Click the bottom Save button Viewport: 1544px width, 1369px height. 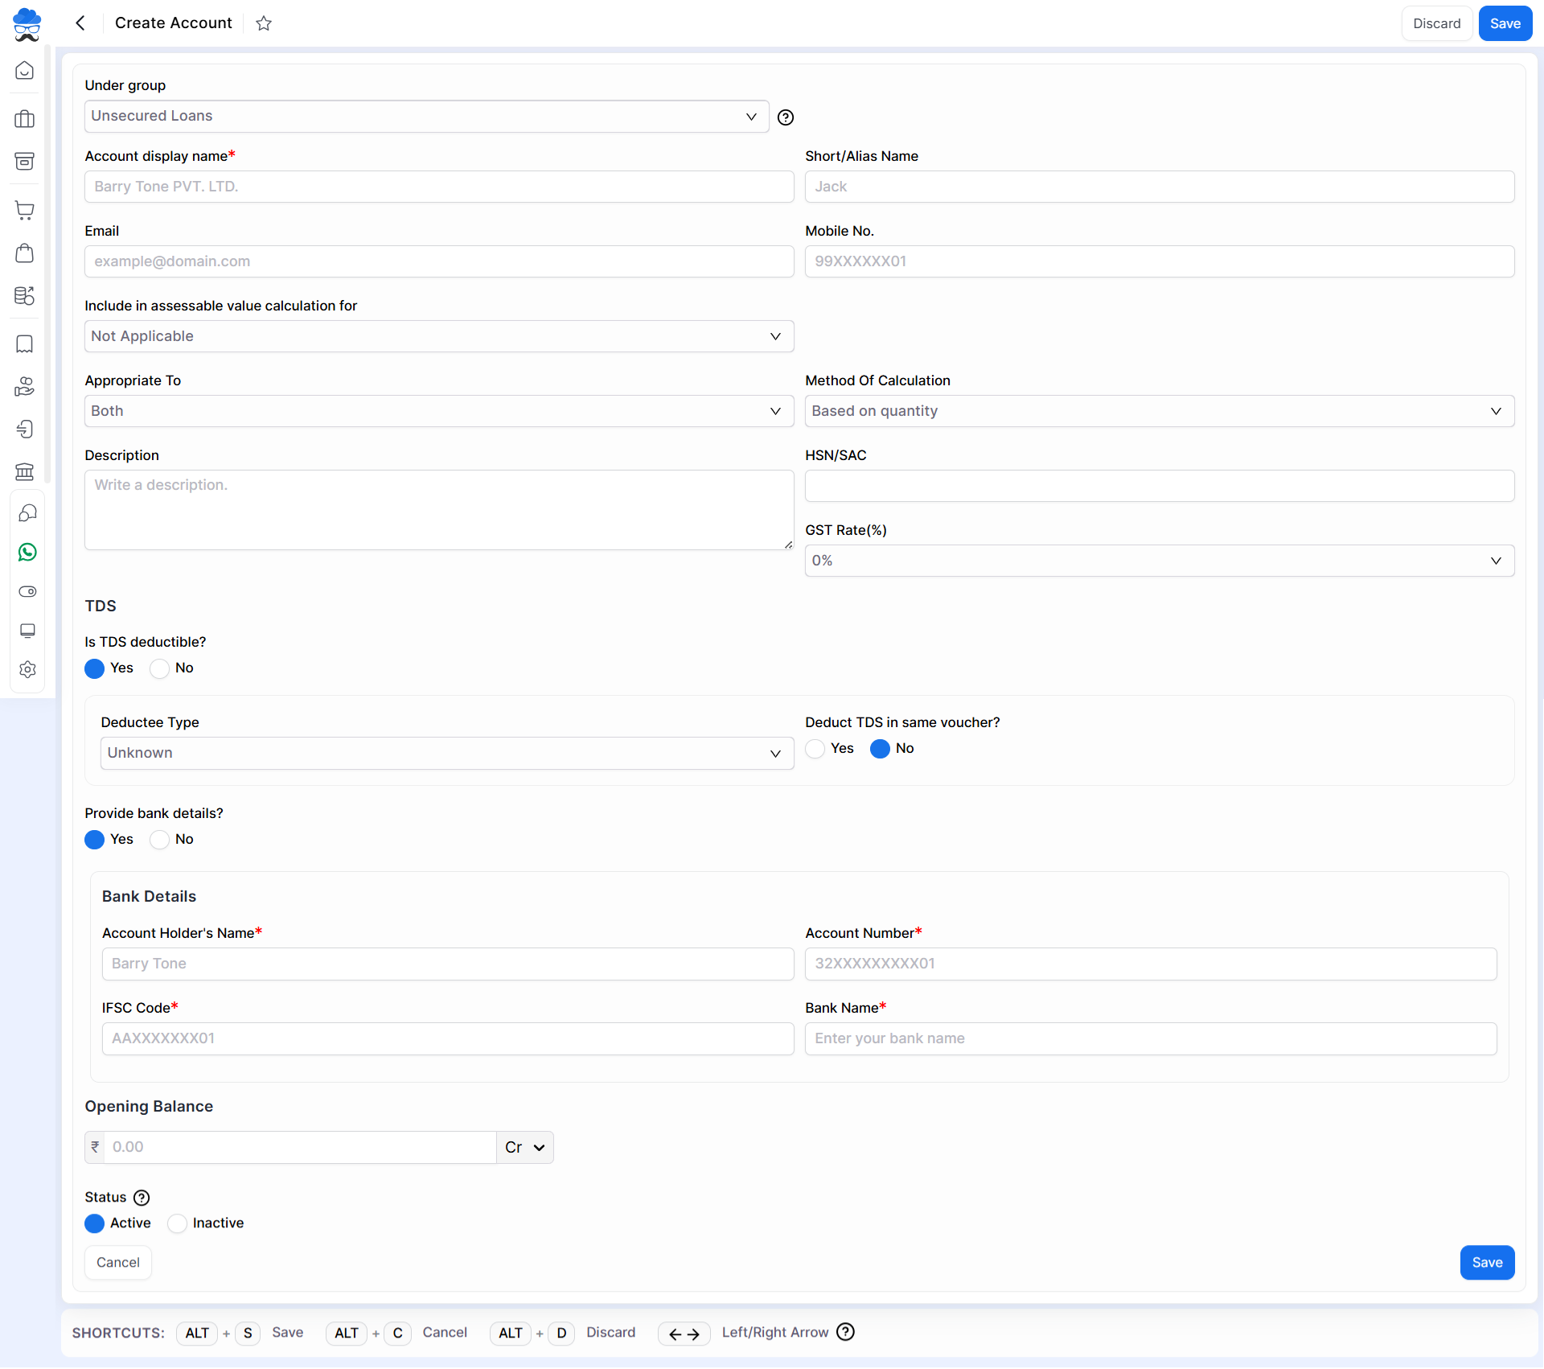(x=1487, y=1262)
